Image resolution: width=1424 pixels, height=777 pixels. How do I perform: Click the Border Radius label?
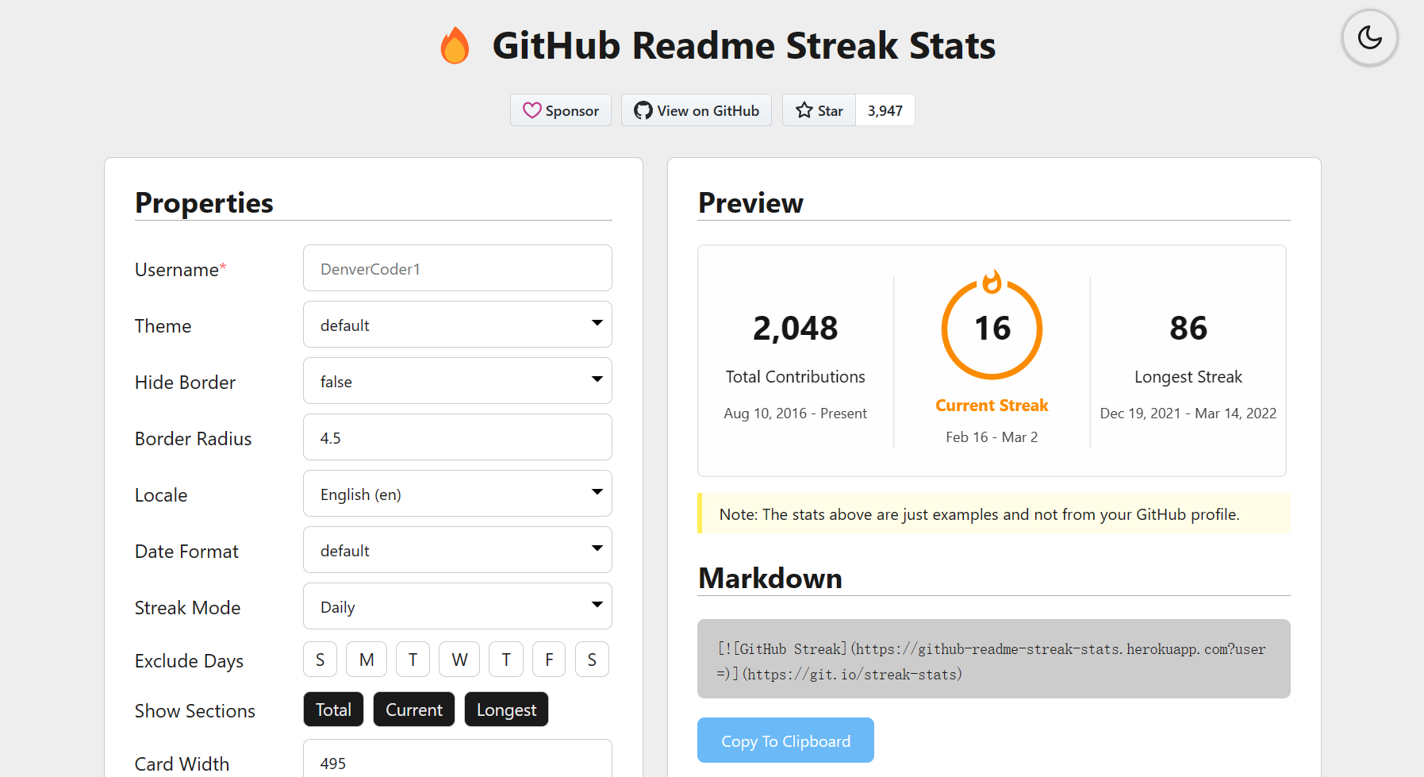click(193, 439)
